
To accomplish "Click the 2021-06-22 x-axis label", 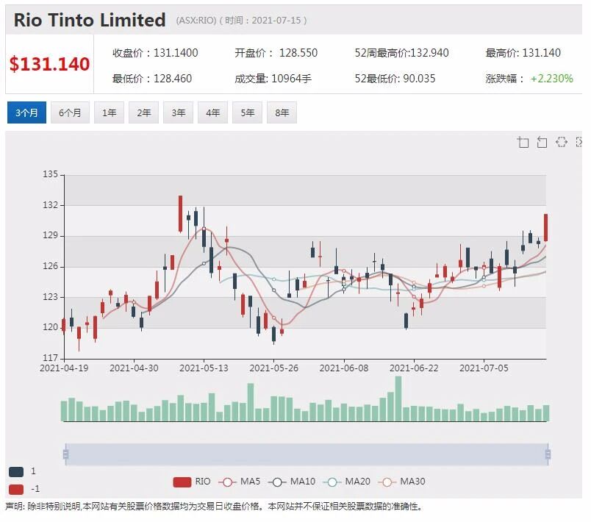I will [414, 368].
